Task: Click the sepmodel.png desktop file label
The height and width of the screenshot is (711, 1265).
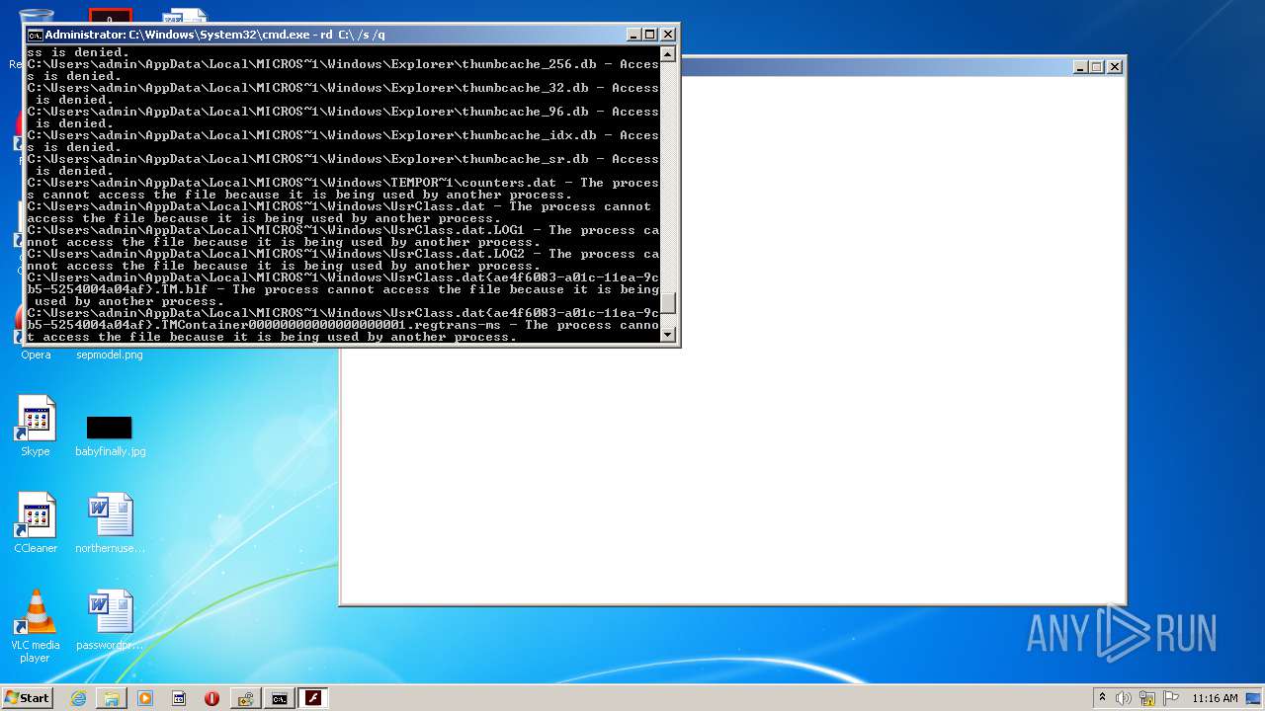Action: (x=110, y=355)
